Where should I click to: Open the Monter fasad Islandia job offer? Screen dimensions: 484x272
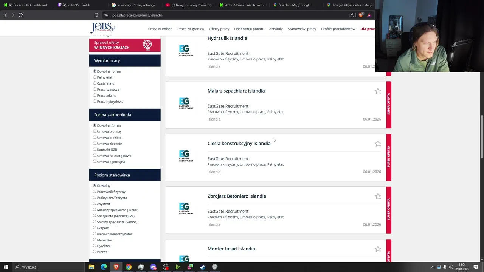(x=231, y=249)
